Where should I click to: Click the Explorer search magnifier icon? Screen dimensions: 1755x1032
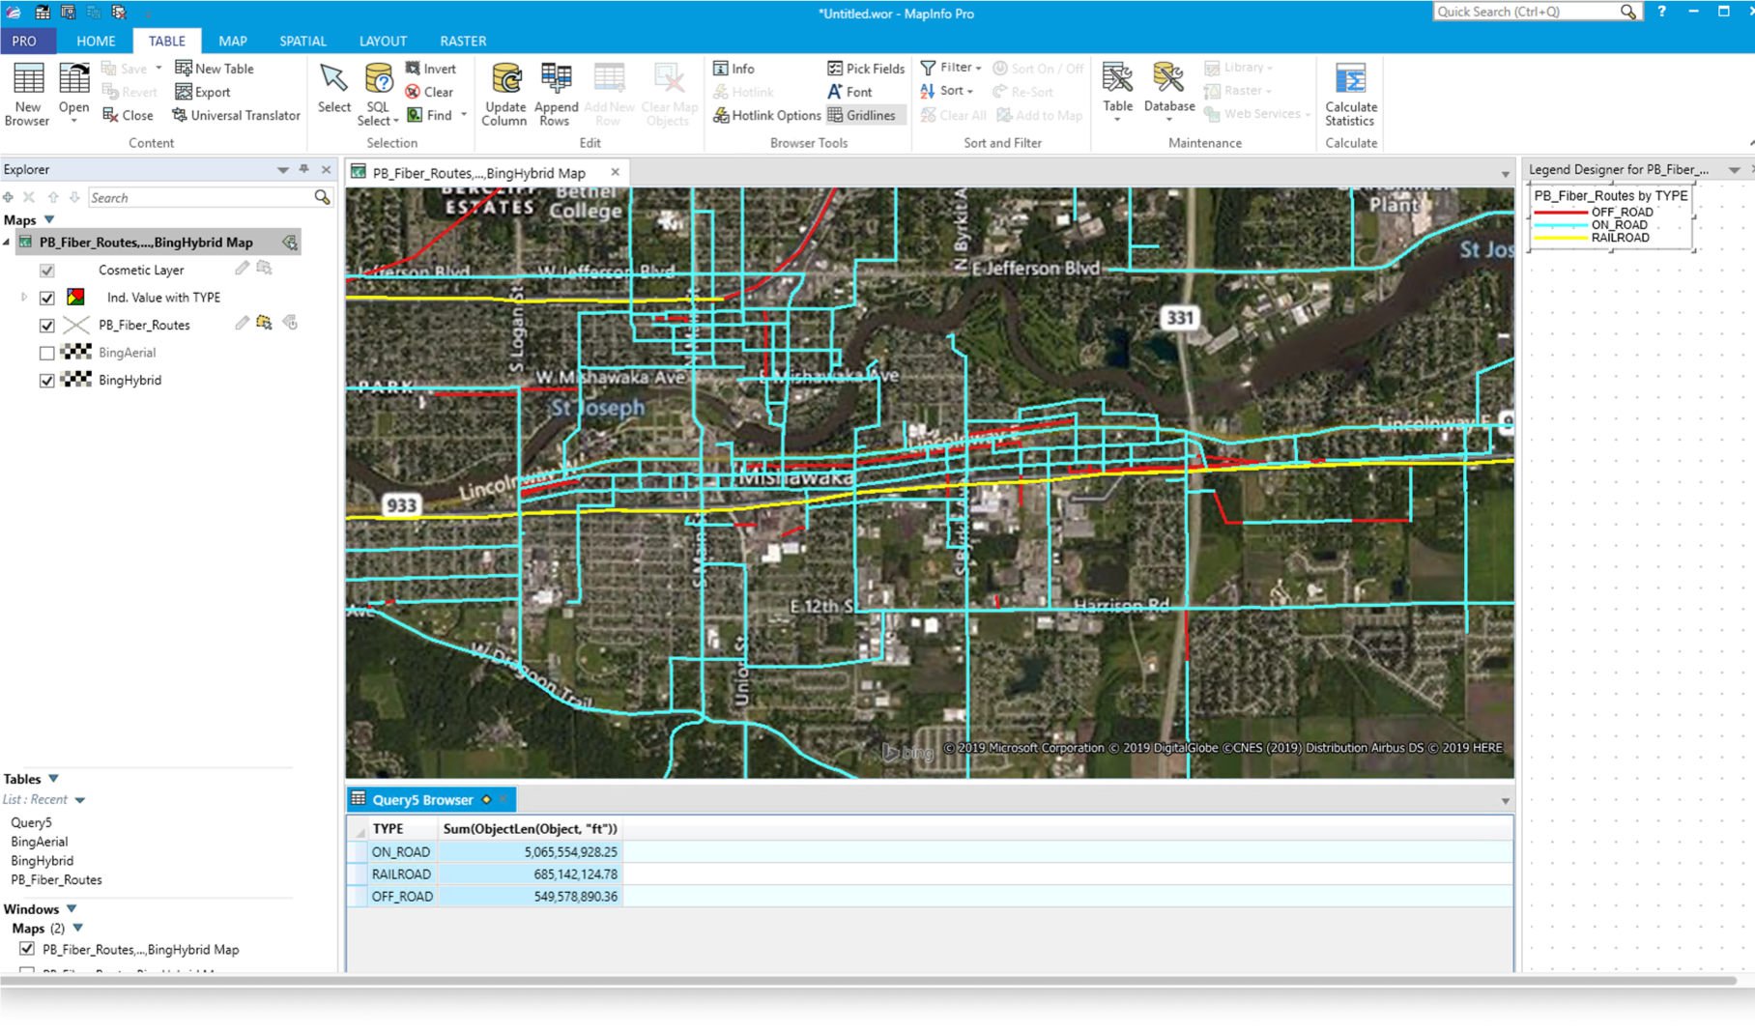tap(322, 197)
